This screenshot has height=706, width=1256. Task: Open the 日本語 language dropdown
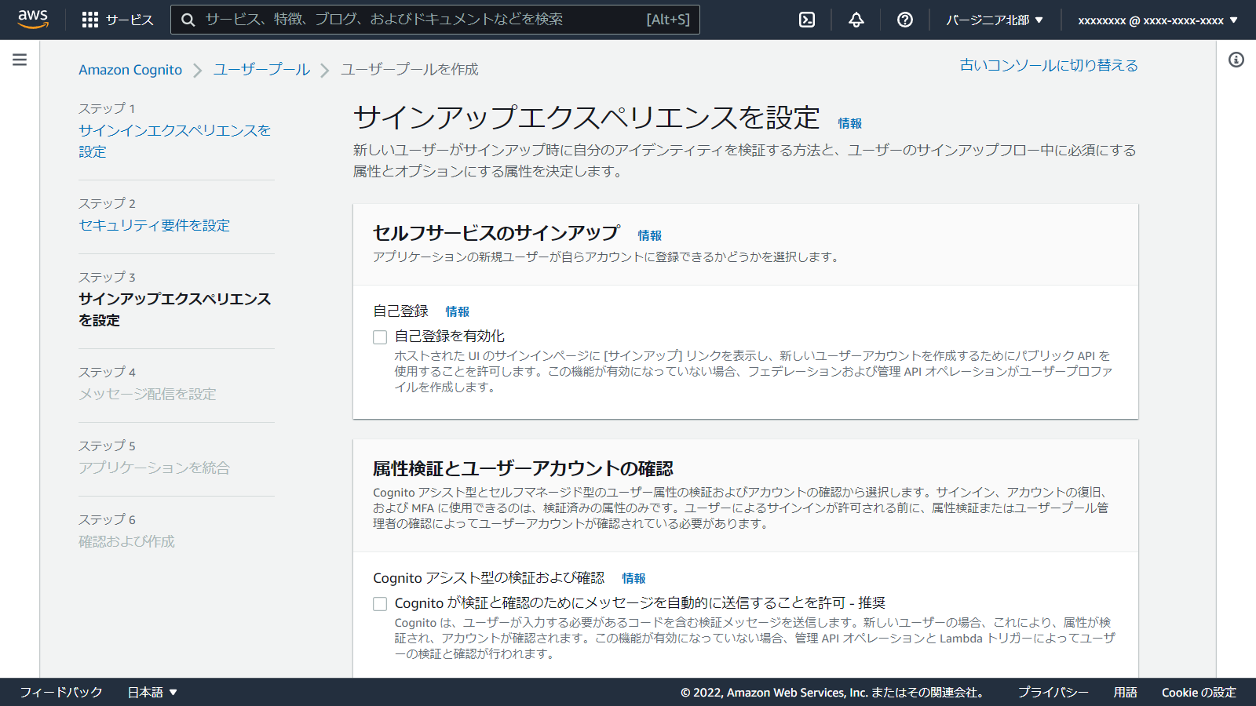pyautogui.click(x=152, y=692)
